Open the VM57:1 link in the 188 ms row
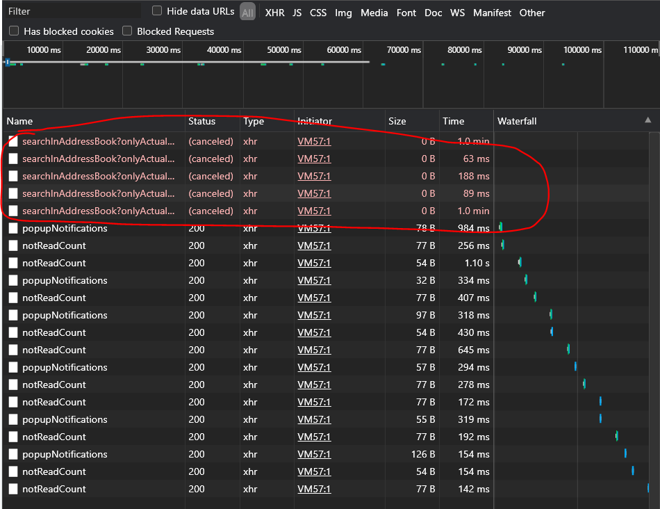The width and height of the screenshot is (660, 509). (314, 176)
